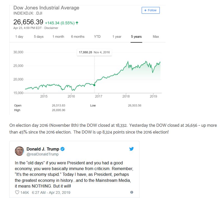
Task: Open the @realDonaldTrump handle link
Action: [x=42, y=154]
